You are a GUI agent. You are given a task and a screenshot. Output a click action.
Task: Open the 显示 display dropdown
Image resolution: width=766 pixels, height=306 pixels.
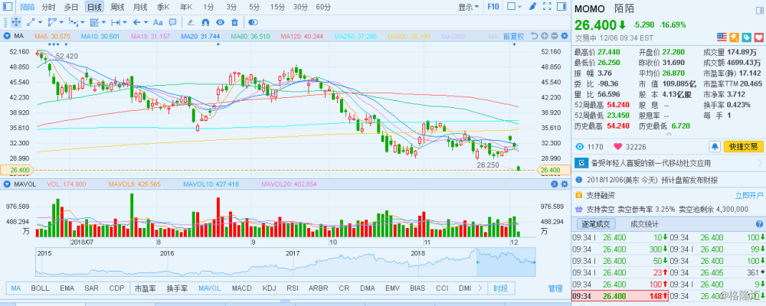(469, 7)
